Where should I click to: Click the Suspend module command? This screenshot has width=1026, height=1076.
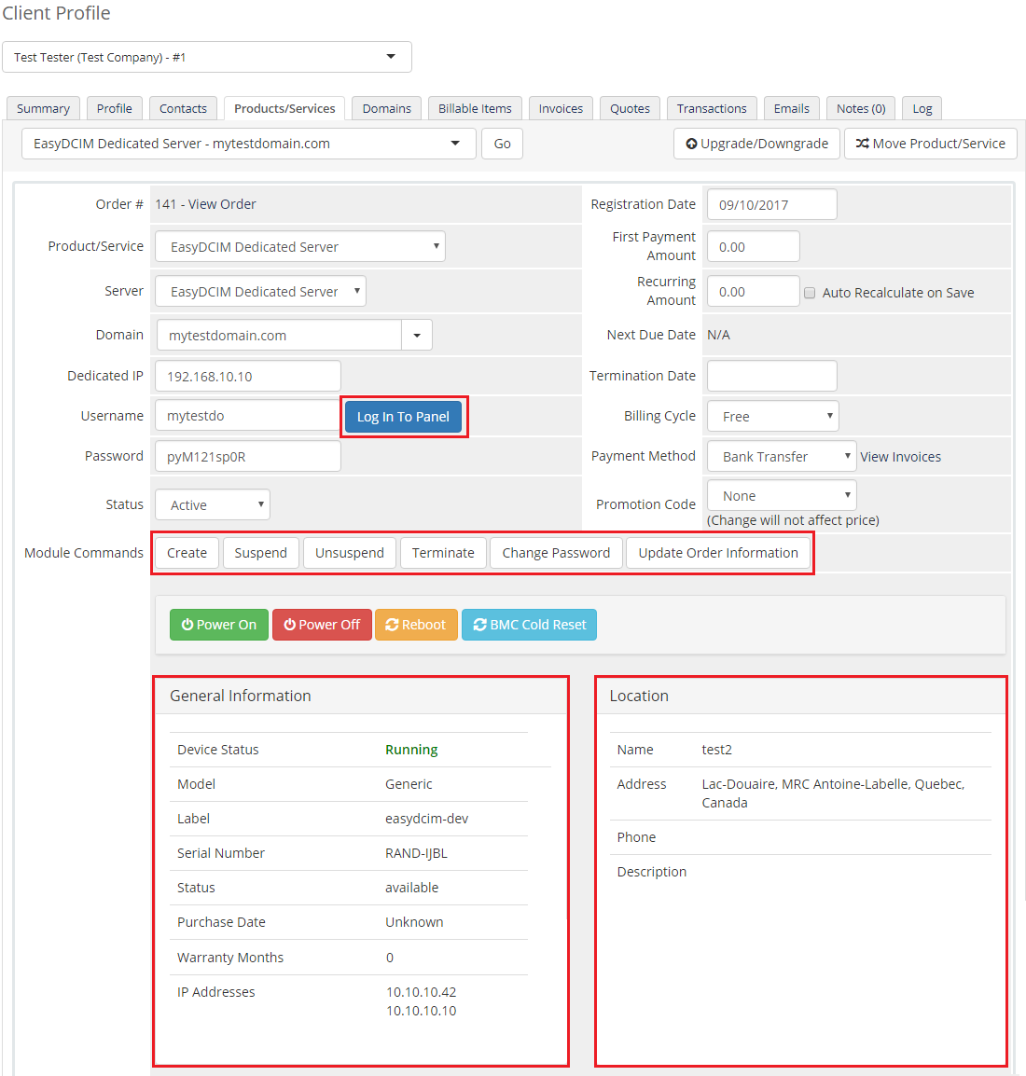coord(261,552)
